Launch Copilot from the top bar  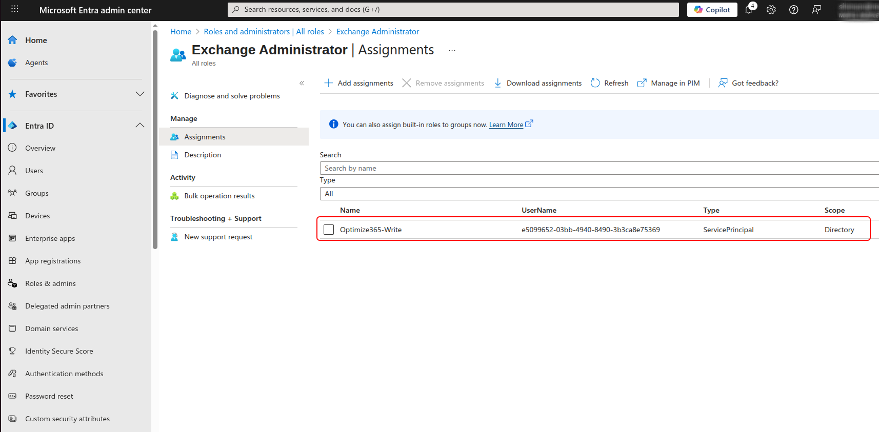(712, 10)
